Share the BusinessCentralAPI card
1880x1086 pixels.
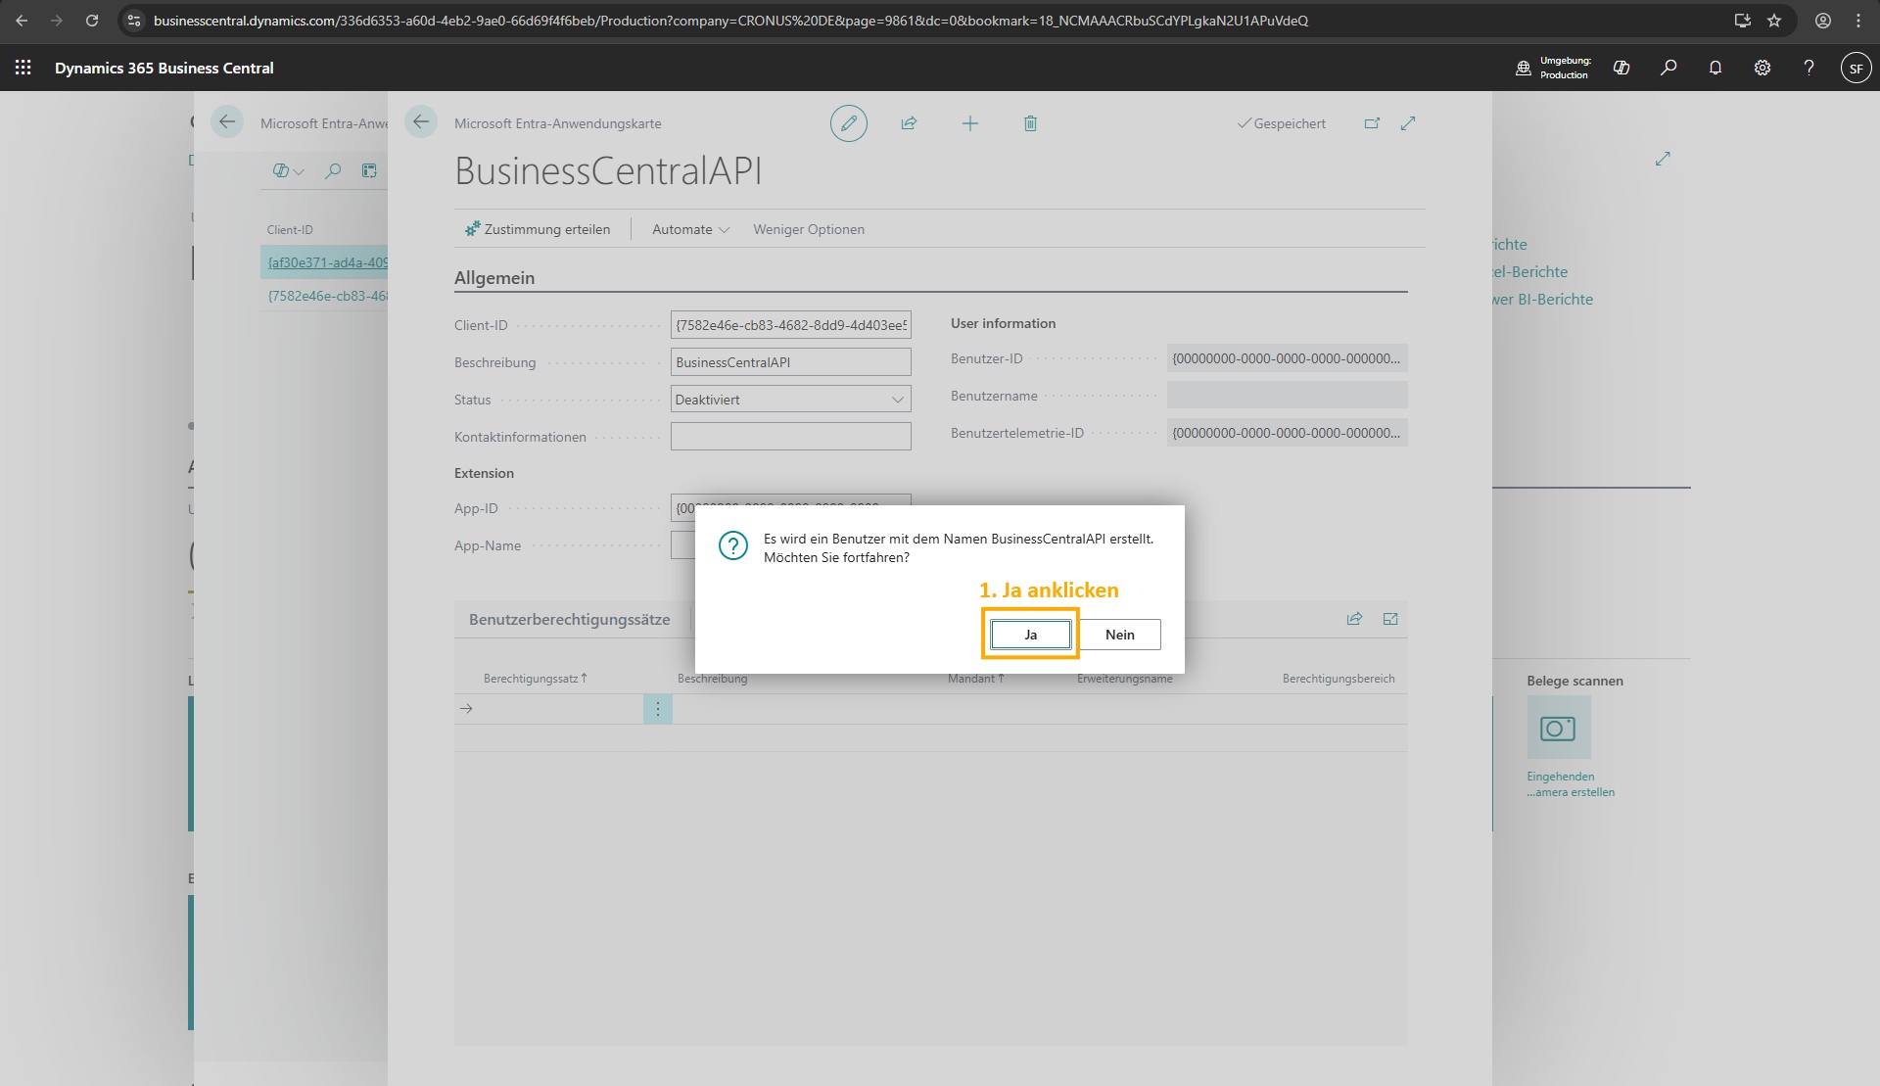click(x=909, y=123)
